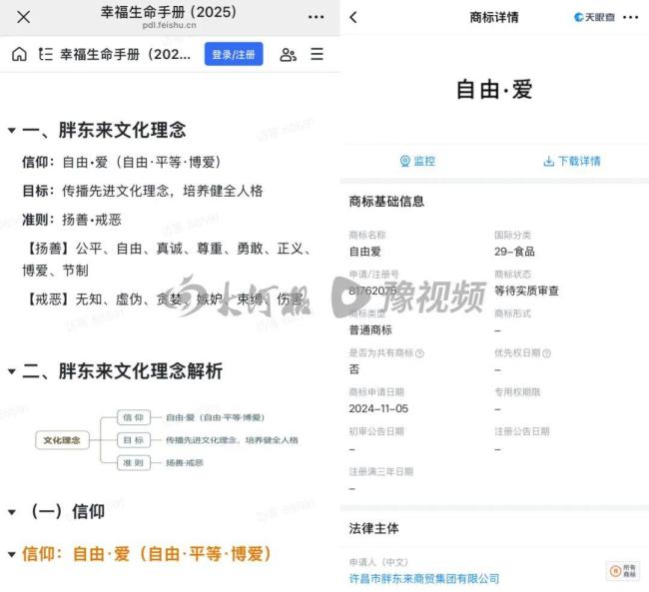Viewport: 649px width, 592px height.
Task: Tap the help icon beside 是否为共有商标
Action: click(x=419, y=353)
